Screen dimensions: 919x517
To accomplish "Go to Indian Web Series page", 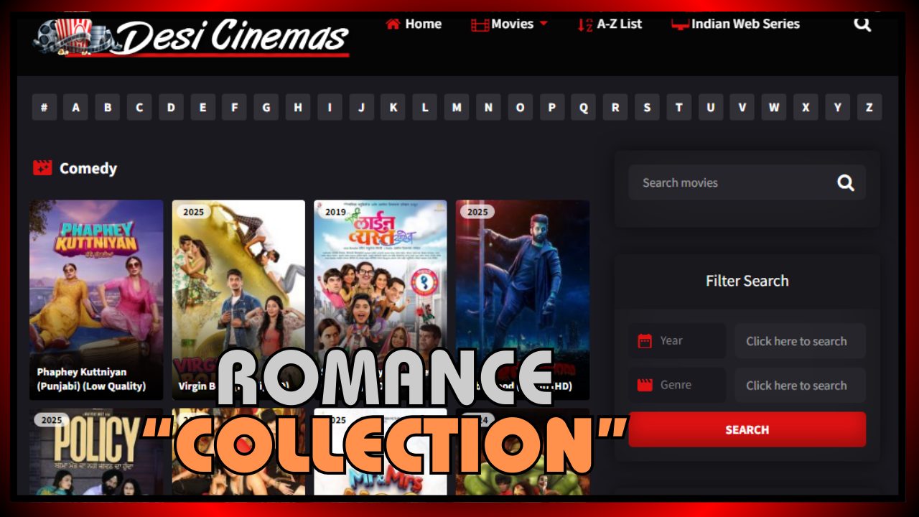I will (x=745, y=24).
